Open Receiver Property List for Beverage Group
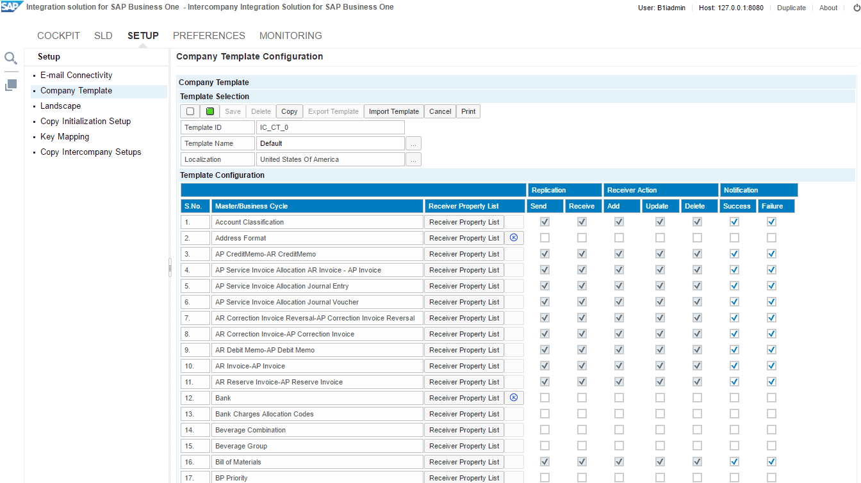The height and width of the screenshot is (483, 861). (x=464, y=446)
